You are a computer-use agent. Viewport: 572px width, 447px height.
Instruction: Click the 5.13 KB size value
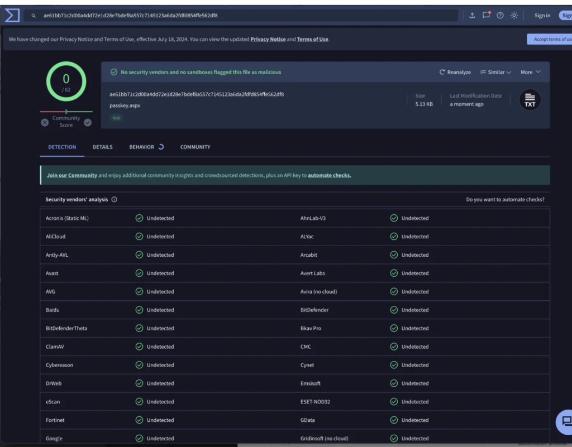click(424, 104)
